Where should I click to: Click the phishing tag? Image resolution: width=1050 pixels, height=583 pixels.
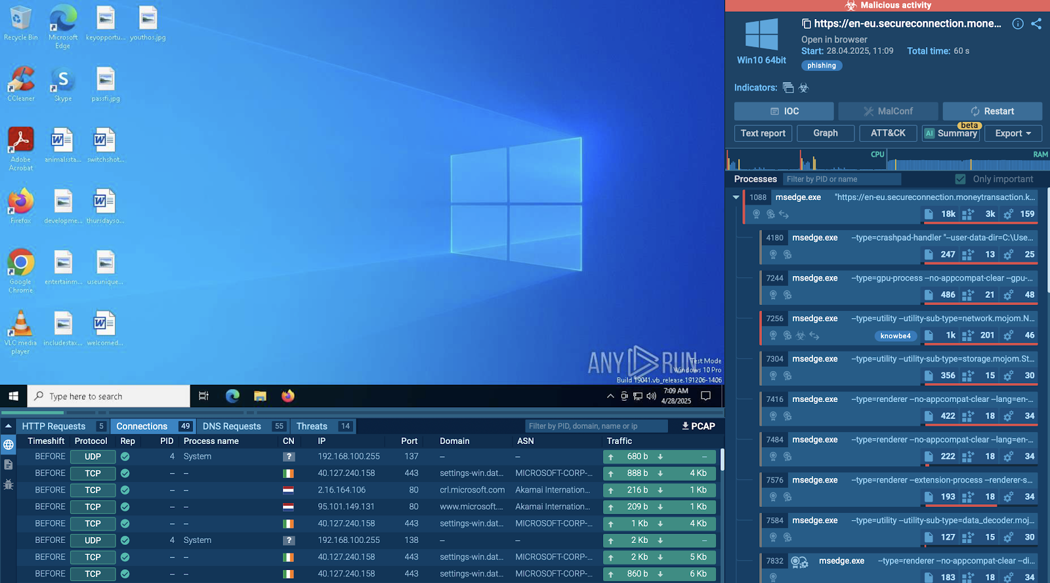pyautogui.click(x=822, y=66)
